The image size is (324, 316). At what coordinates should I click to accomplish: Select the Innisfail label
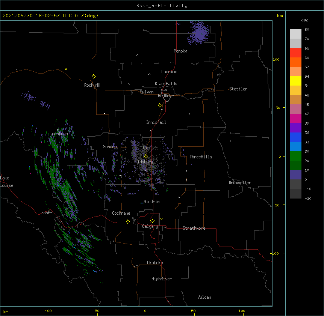pyautogui.click(x=156, y=122)
